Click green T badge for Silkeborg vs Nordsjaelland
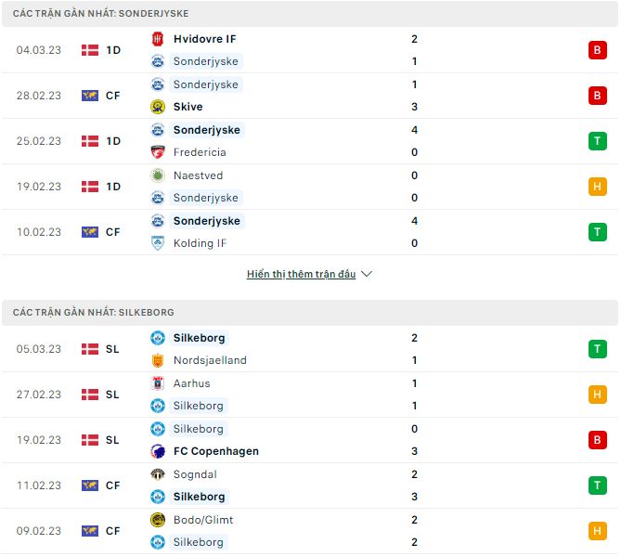Image resolution: width=621 pixels, height=557 pixels. click(596, 349)
